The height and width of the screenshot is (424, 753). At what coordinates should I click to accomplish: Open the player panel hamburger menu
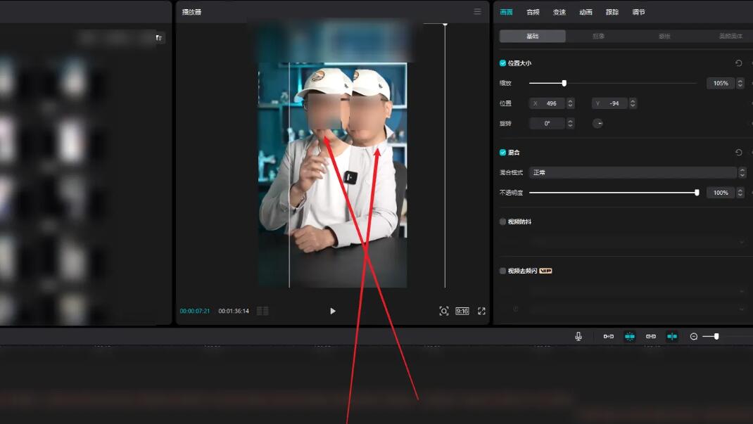click(477, 12)
